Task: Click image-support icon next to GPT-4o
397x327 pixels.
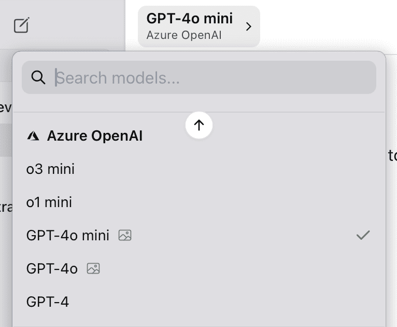Action: pyautogui.click(x=93, y=268)
